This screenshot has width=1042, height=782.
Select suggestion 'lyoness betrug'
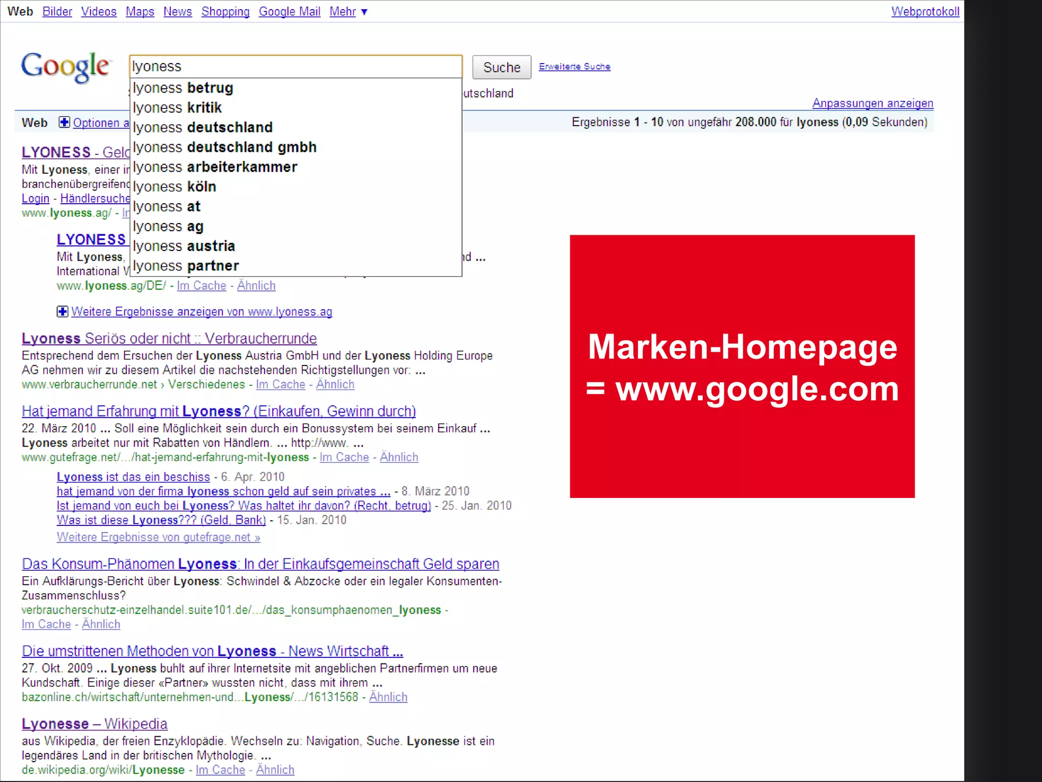click(296, 88)
